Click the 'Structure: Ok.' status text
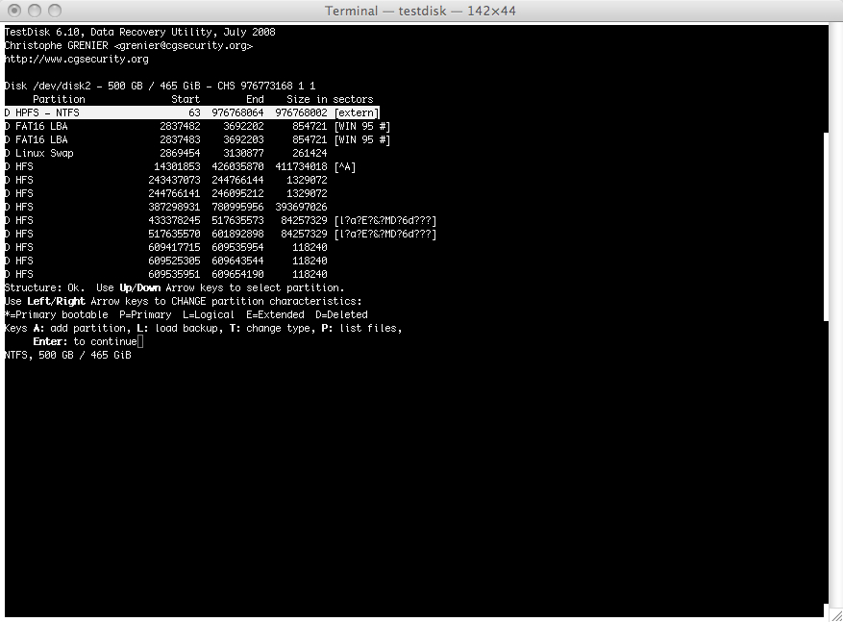The height and width of the screenshot is (622, 843). [44, 287]
